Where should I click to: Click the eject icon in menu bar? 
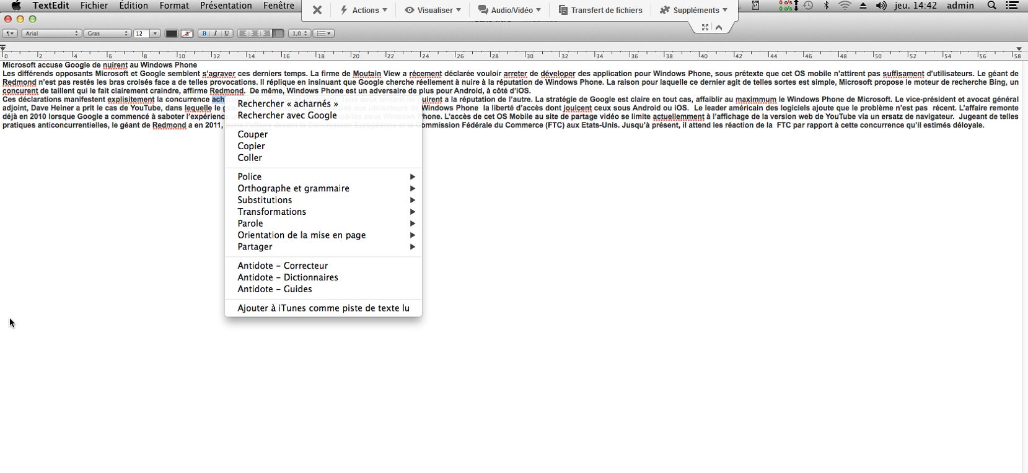[863, 6]
